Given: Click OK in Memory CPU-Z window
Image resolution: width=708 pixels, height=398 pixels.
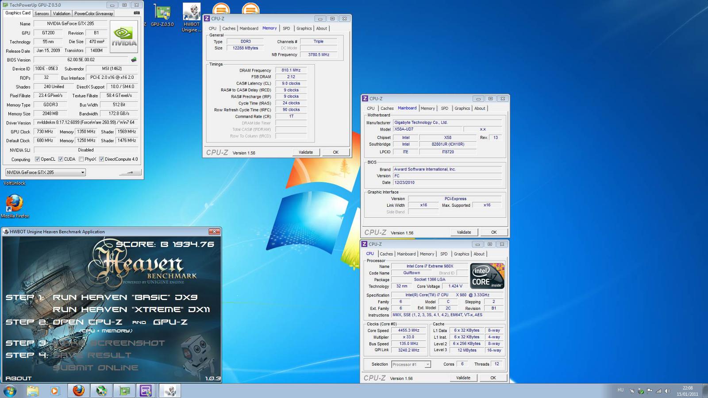Looking at the screenshot, I should pyautogui.click(x=336, y=152).
